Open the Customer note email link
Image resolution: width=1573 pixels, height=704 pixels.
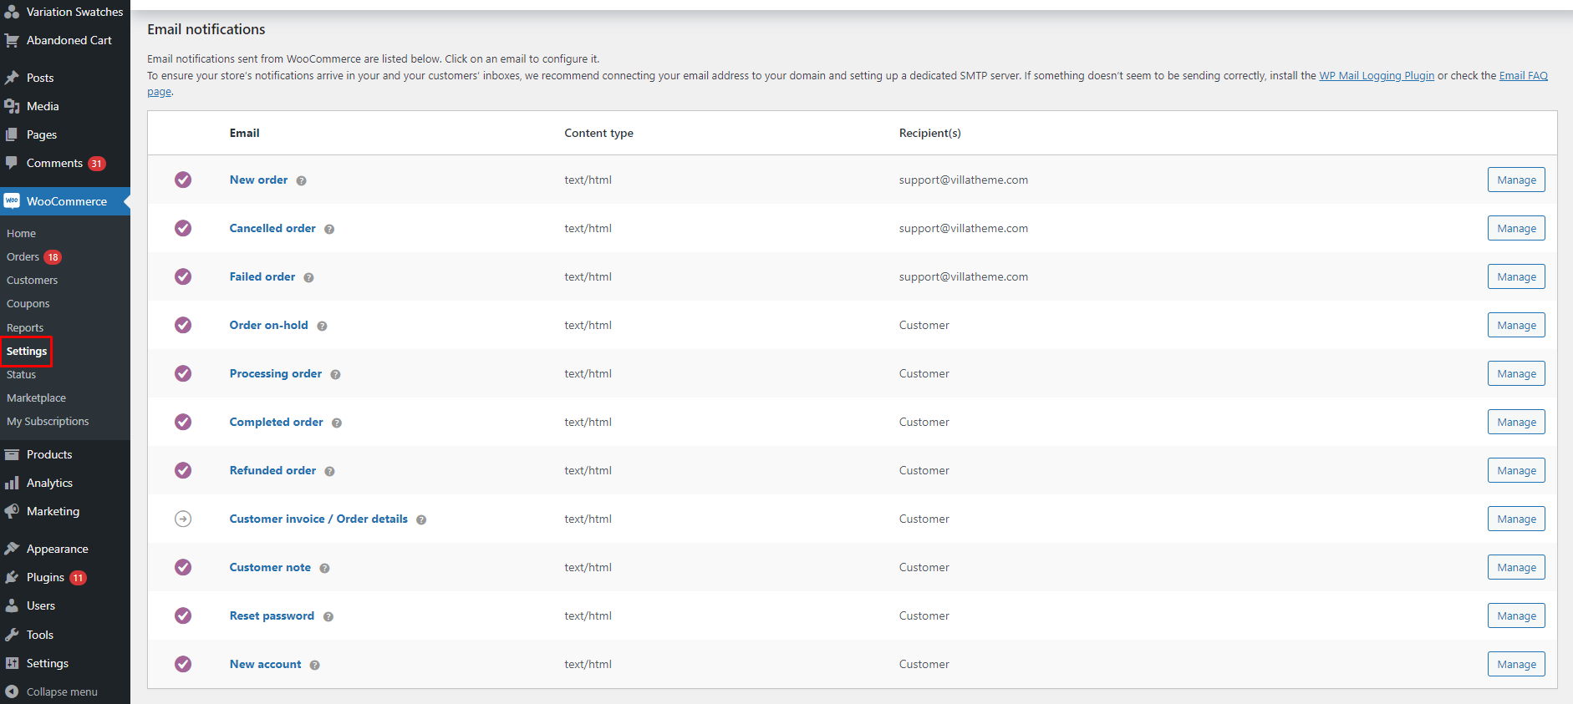click(270, 567)
